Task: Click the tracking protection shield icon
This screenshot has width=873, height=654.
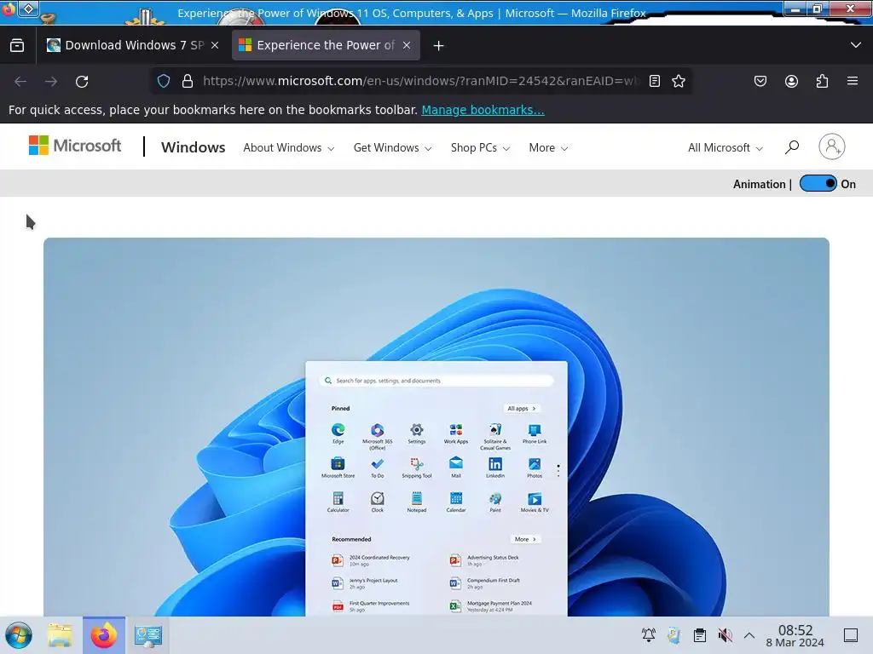Action: [x=163, y=81]
